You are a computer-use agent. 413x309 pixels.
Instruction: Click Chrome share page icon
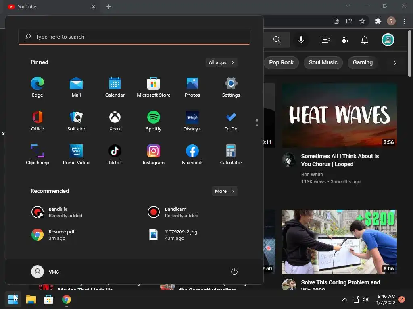[349, 21]
